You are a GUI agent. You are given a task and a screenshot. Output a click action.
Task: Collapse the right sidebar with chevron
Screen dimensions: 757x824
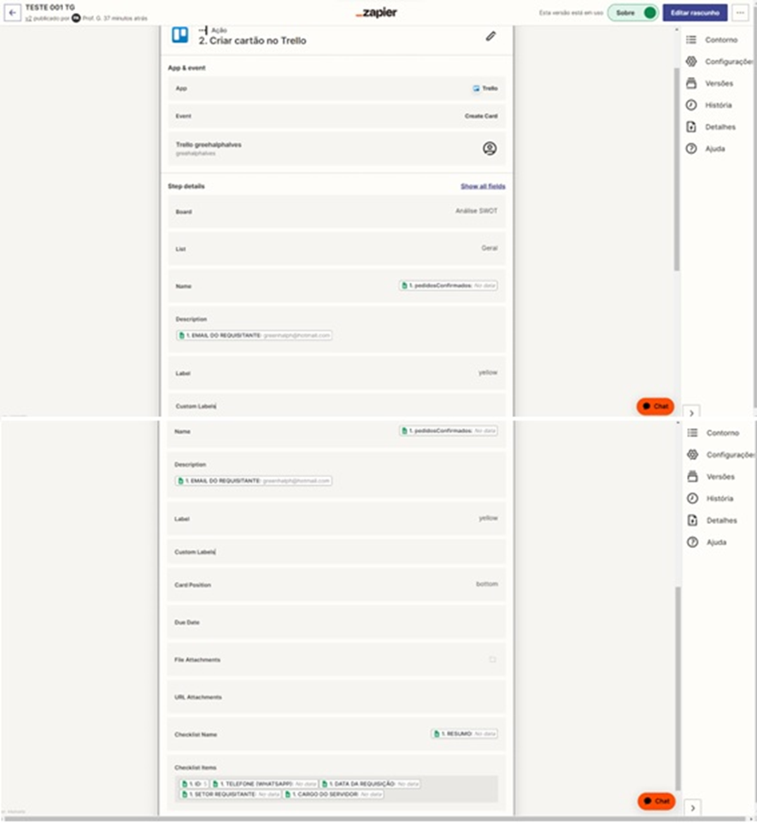tap(692, 413)
